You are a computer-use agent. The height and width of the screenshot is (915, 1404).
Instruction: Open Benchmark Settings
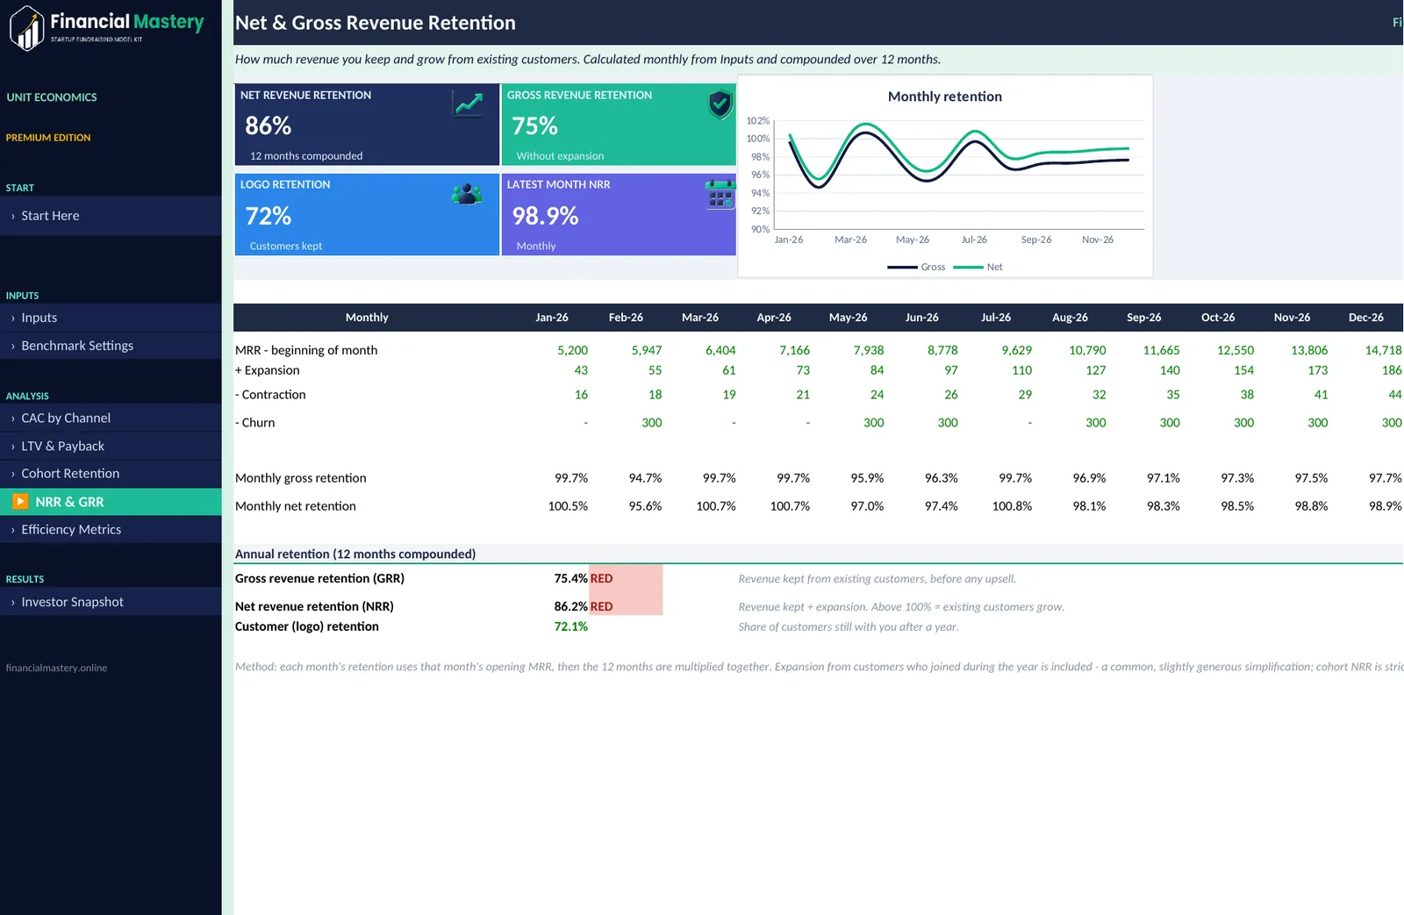click(111, 346)
